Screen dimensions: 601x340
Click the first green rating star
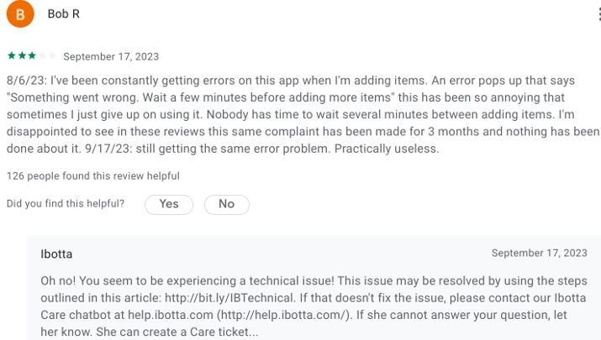12,56
